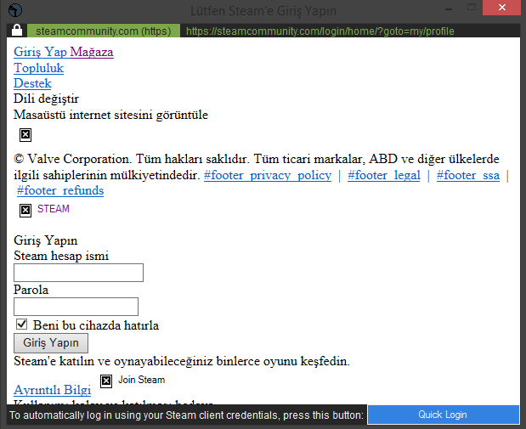This screenshot has height=429, width=526.
Task: Open the Ayrıntılı Bilgi link
Action: 53,390
